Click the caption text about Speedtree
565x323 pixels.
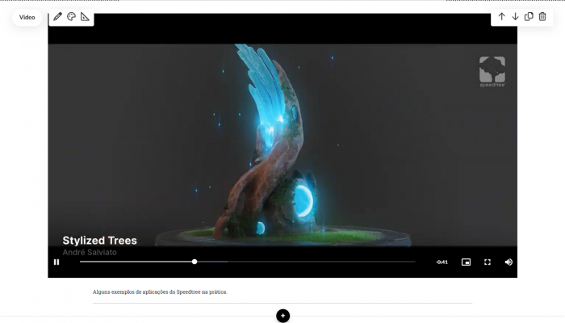point(160,292)
